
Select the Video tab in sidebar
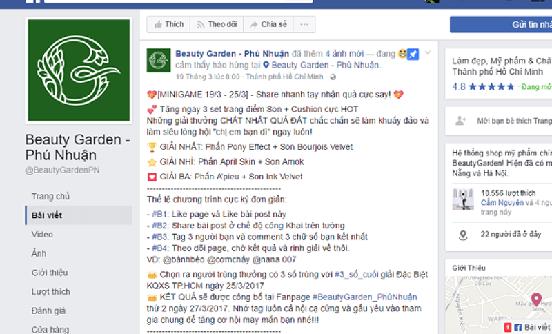click(42, 235)
